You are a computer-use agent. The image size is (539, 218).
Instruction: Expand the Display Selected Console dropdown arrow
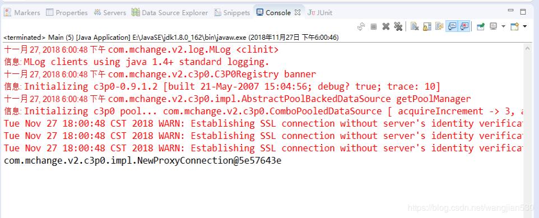[x=504, y=26]
